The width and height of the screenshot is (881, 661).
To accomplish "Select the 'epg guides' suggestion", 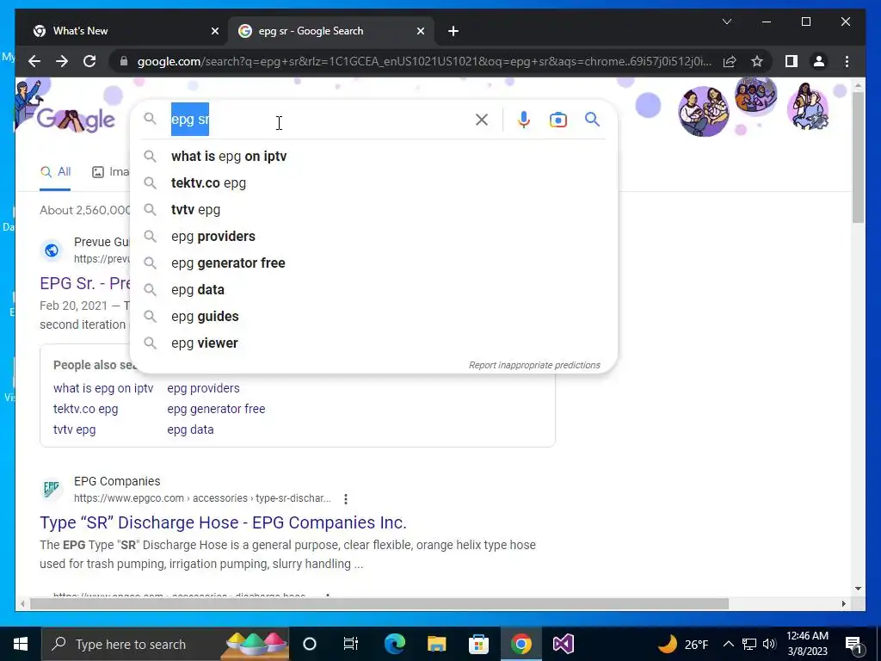I will (x=373, y=317).
